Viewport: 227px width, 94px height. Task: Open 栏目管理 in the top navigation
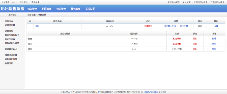point(47,9)
